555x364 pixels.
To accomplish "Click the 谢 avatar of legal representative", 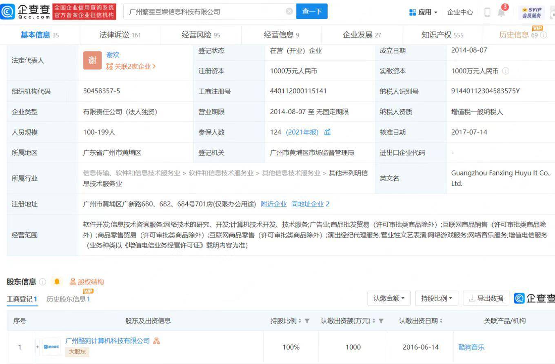I will [x=93, y=60].
